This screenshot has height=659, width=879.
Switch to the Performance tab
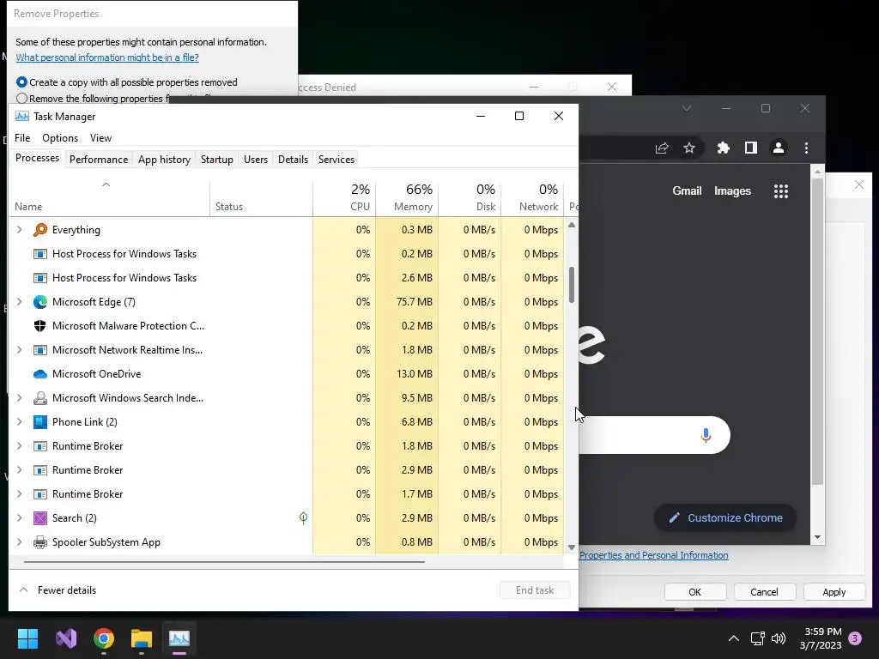point(99,160)
